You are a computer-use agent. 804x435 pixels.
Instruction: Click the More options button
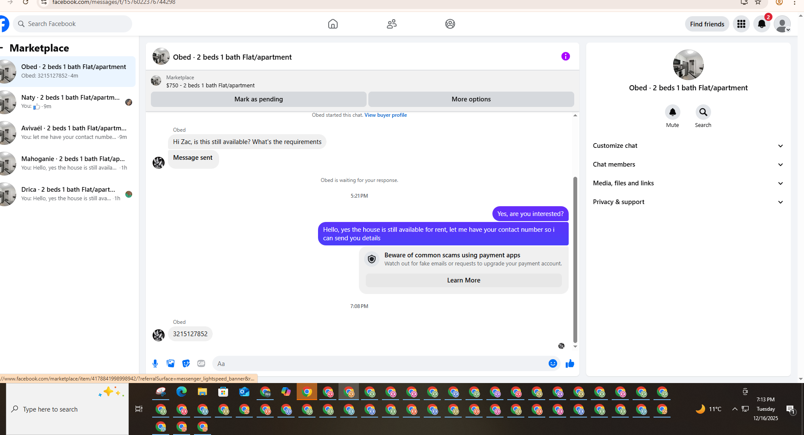471,99
